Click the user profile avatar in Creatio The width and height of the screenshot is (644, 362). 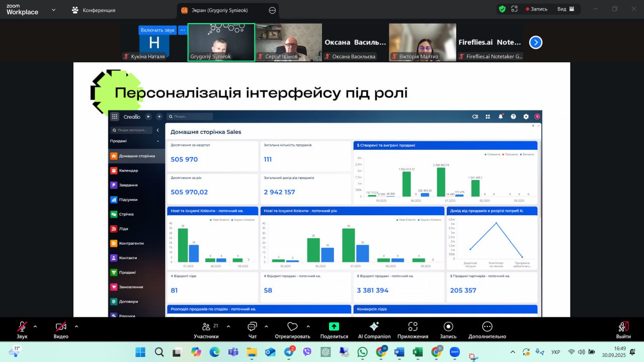coord(537,117)
